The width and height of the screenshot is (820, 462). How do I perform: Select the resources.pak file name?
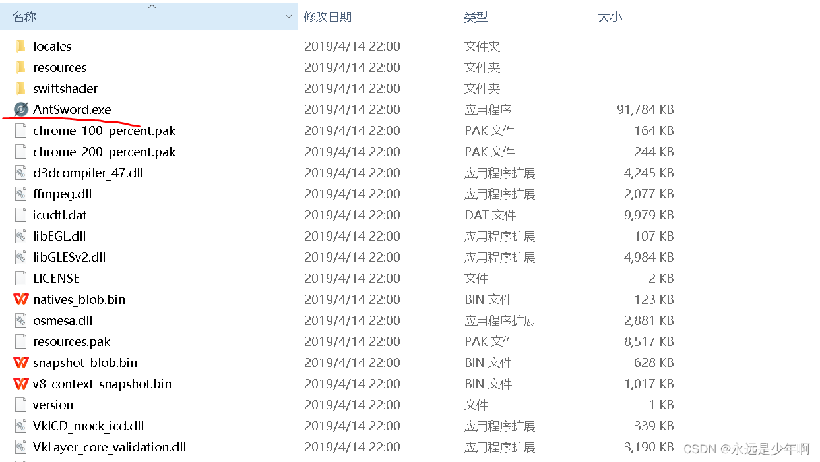pos(71,341)
